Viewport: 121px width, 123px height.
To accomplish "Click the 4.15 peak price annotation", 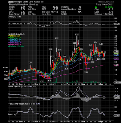I will 77,35.
